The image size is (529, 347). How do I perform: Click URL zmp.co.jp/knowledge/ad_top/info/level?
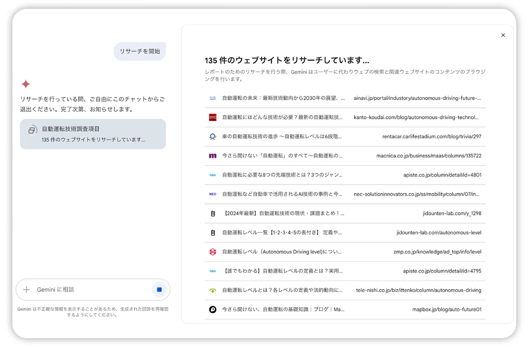tap(437, 252)
